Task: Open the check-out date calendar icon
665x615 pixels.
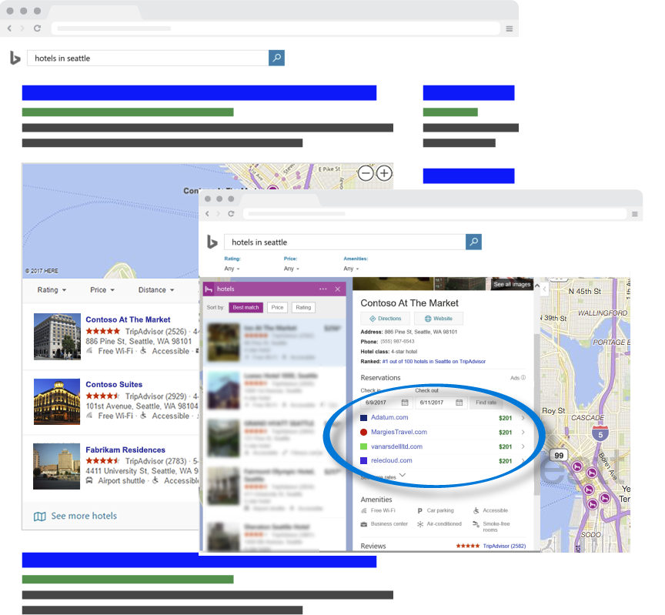Action: (x=459, y=403)
